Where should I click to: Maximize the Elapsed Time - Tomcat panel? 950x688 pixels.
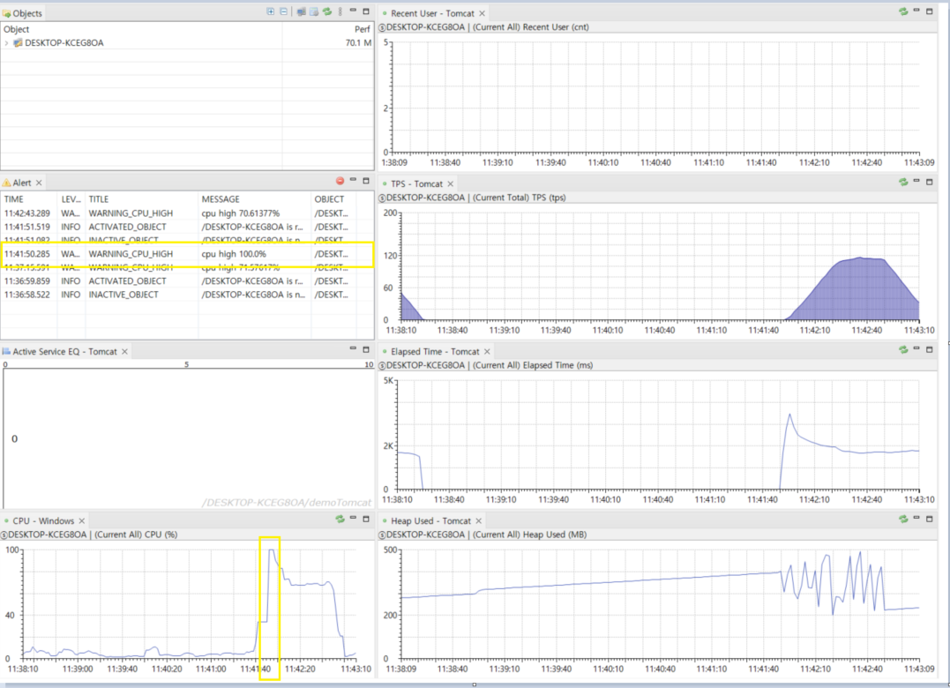click(x=930, y=349)
